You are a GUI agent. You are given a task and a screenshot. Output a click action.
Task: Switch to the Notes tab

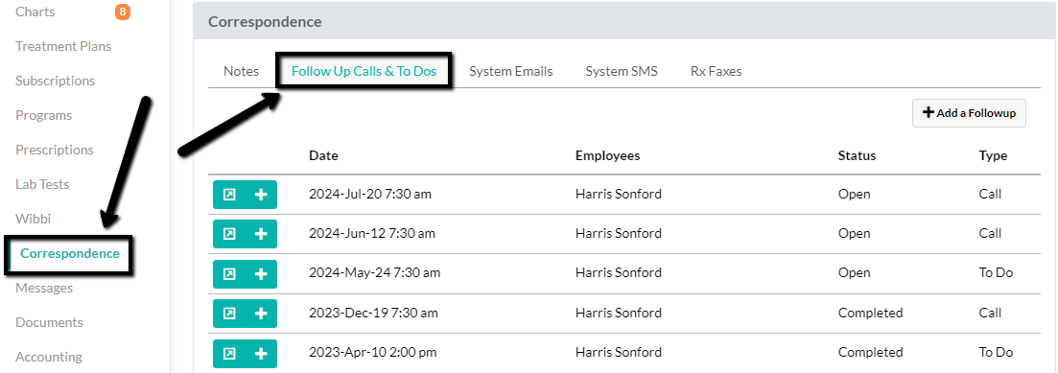coord(241,72)
